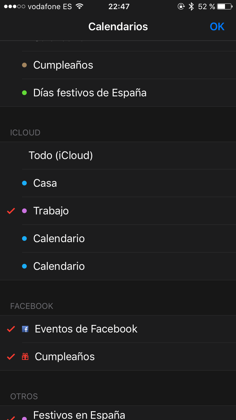Select Todo (iCloud) to show all
This screenshot has height=420, width=236.
[x=61, y=156]
